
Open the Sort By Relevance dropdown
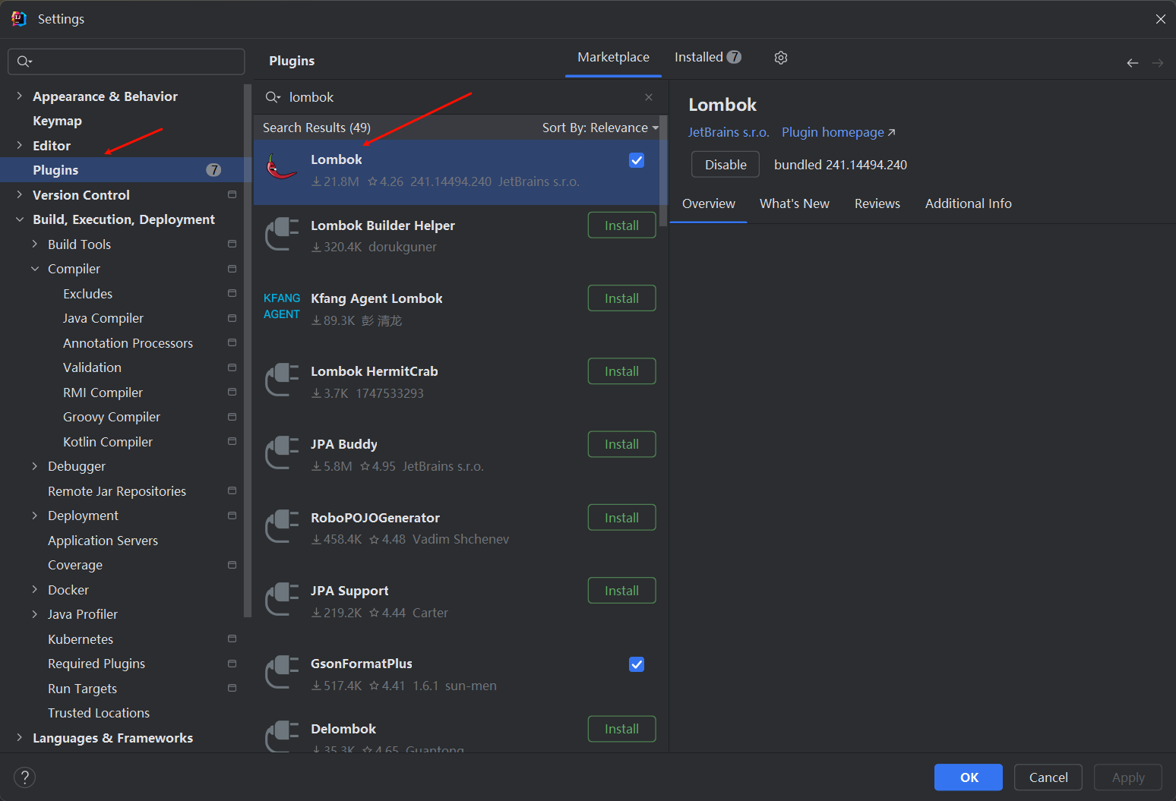(x=600, y=128)
